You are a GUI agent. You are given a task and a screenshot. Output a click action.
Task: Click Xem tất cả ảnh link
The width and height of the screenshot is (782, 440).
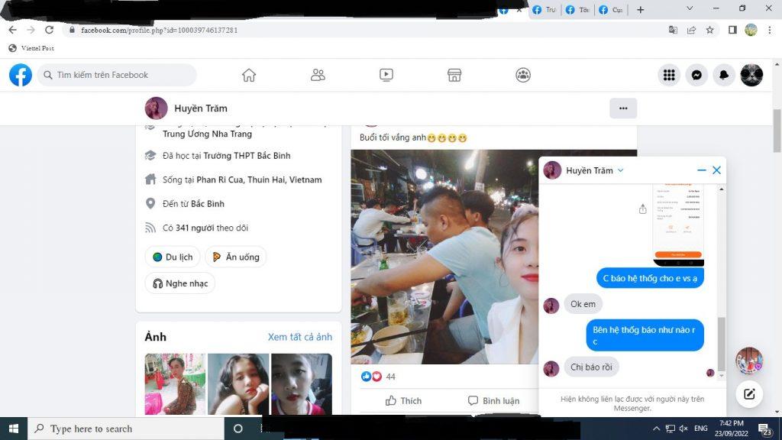[x=299, y=337]
